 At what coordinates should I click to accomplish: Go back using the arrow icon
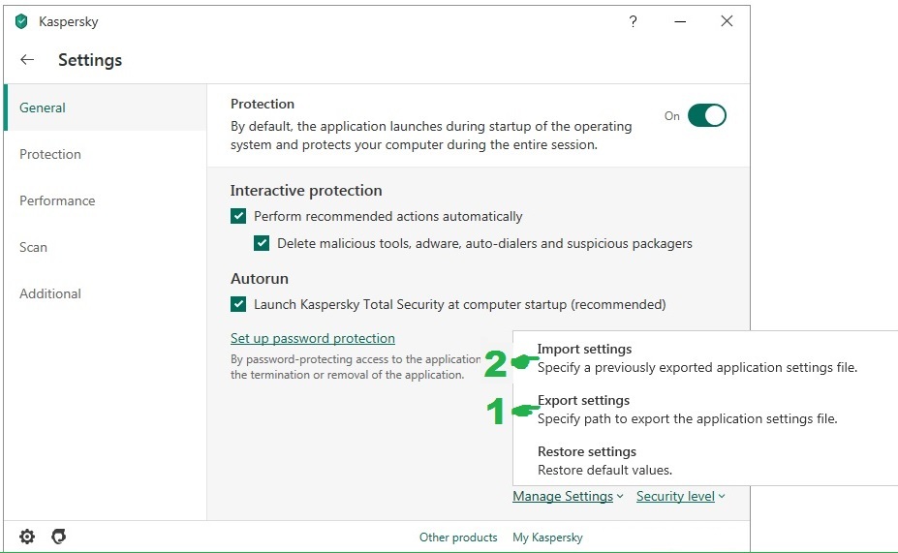pyautogui.click(x=27, y=59)
